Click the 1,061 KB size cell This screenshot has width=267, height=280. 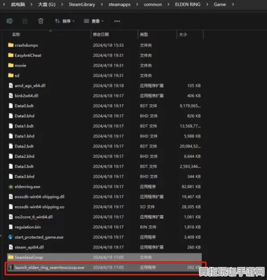coord(192,217)
